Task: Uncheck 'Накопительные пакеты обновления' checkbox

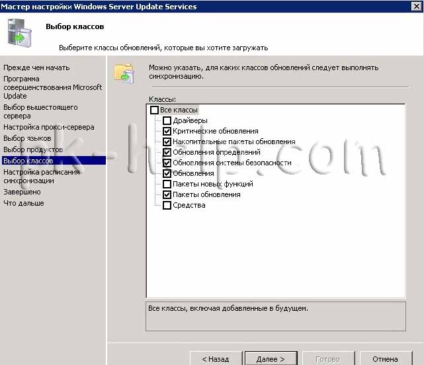Action: tap(167, 142)
